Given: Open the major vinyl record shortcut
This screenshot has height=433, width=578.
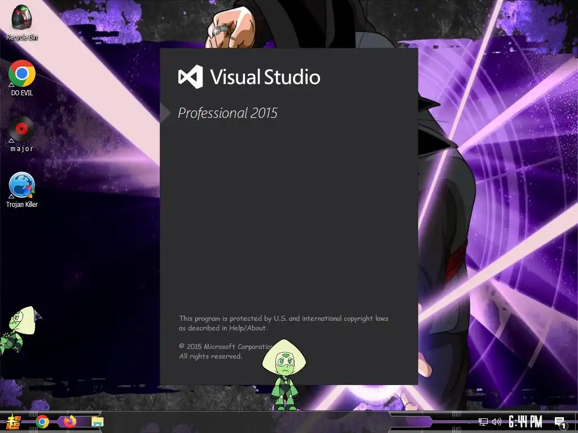Looking at the screenshot, I should (22, 134).
